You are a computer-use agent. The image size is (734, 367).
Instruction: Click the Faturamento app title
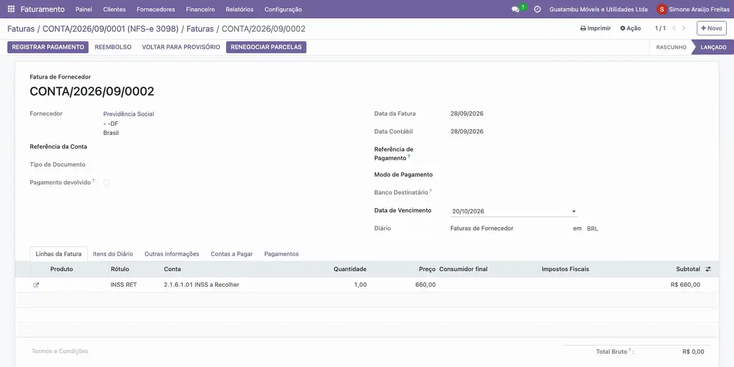(x=42, y=9)
